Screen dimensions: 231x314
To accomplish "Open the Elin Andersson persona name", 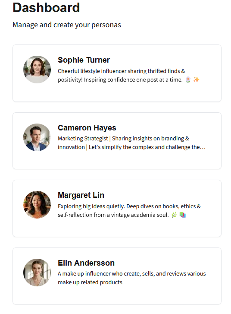I will [x=86, y=263].
